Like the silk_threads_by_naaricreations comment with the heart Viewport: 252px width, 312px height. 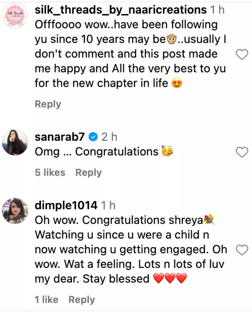242,55
